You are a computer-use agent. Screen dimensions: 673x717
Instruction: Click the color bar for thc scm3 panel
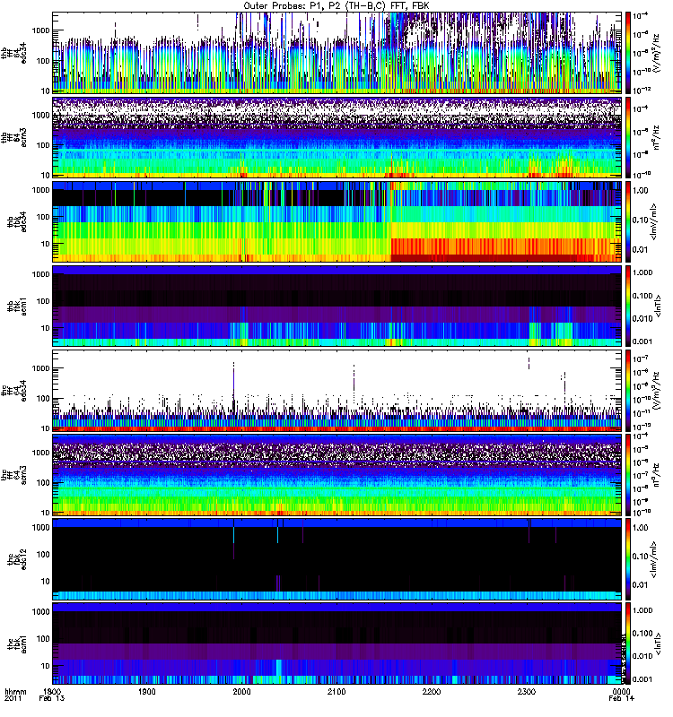coord(629,475)
